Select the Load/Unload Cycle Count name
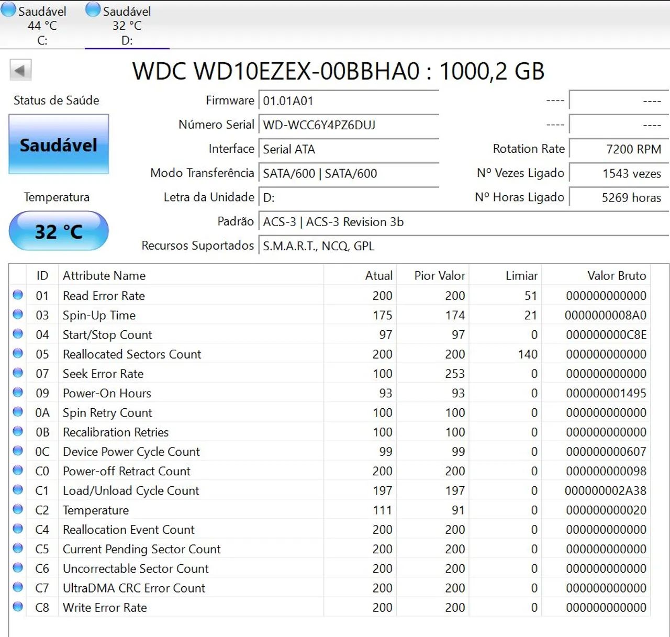The height and width of the screenshot is (637, 670). pos(131,490)
